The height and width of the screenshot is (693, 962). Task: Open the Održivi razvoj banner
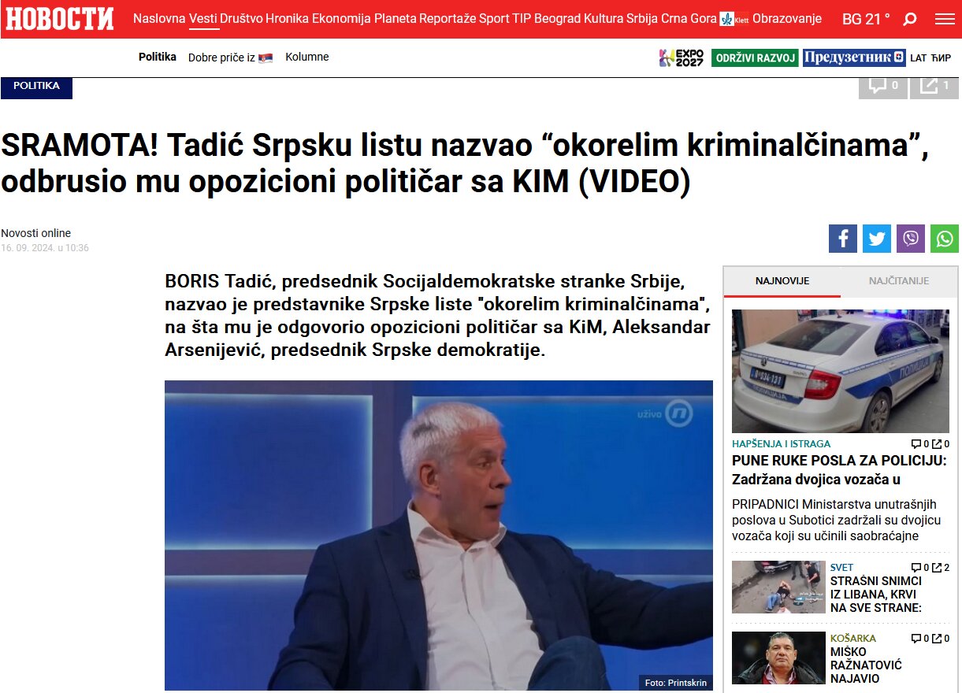coord(755,57)
